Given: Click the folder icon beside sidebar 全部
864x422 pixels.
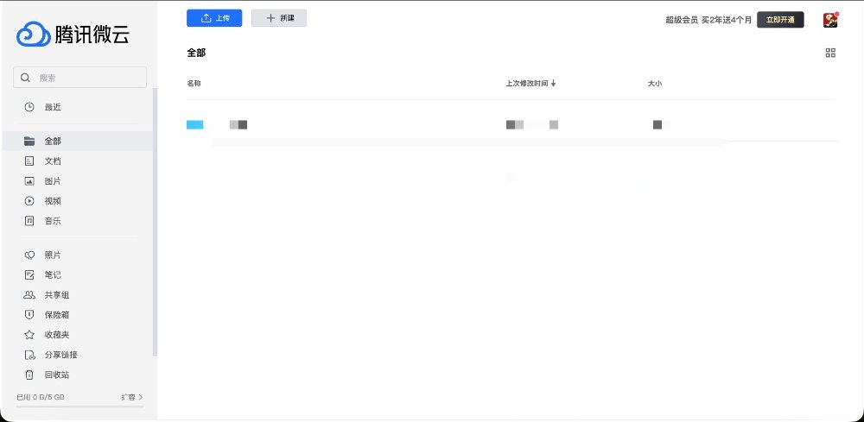Looking at the screenshot, I should 29,142.
